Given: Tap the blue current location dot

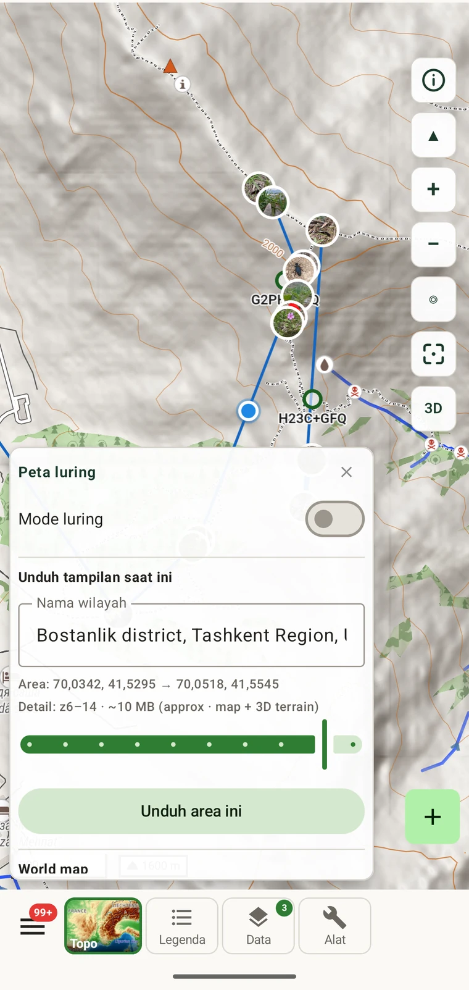Looking at the screenshot, I should pyautogui.click(x=248, y=411).
